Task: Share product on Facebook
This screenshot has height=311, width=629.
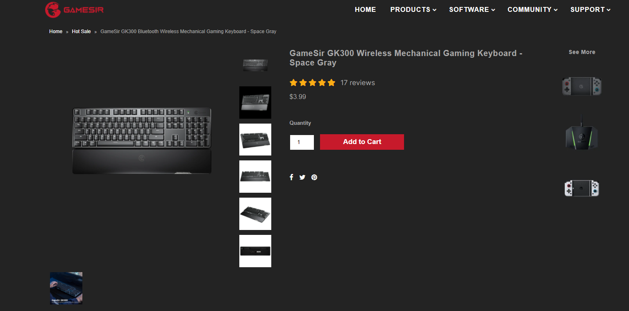Action: click(291, 177)
